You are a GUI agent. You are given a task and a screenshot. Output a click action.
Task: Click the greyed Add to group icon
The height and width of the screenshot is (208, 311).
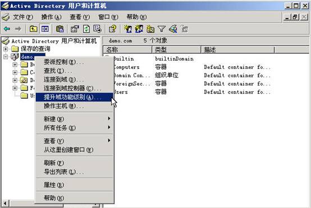pyautogui.click(x=185, y=29)
